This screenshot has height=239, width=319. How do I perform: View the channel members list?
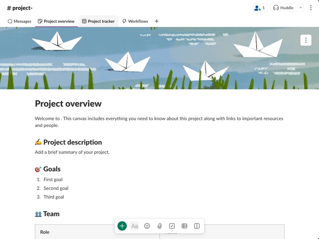[x=260, y=8]
